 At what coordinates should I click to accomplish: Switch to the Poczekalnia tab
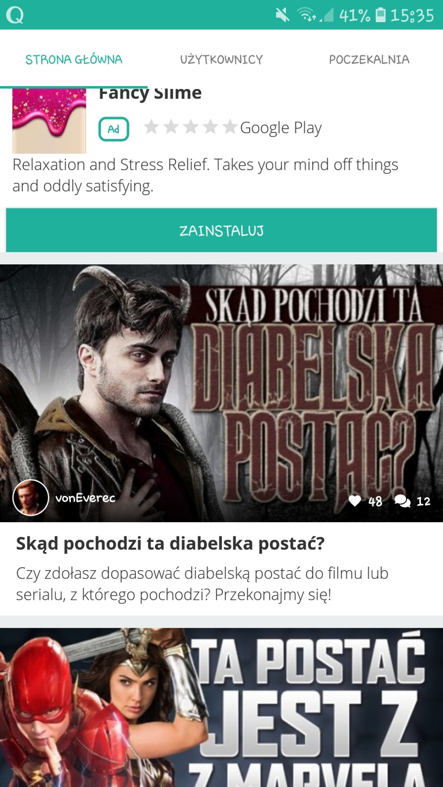[x=369, y=59]
